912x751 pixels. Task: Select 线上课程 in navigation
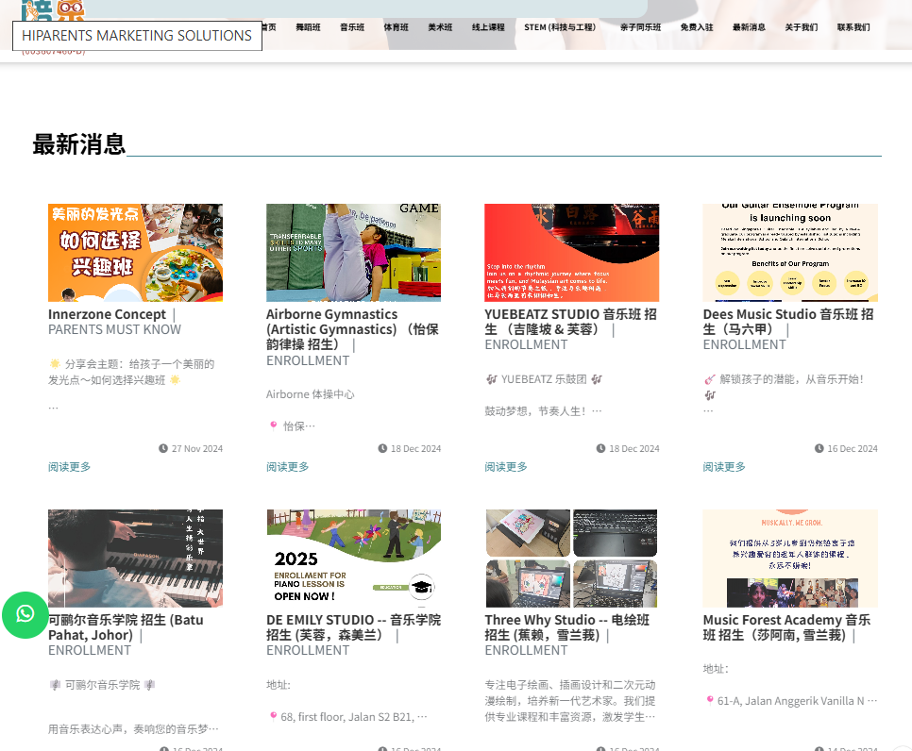click(489, 27)
